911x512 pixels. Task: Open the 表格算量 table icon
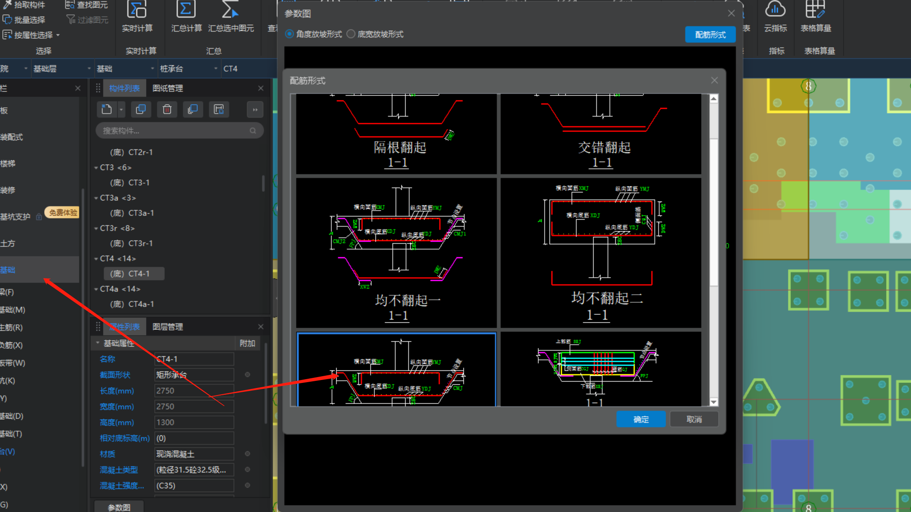coord(815,9)
